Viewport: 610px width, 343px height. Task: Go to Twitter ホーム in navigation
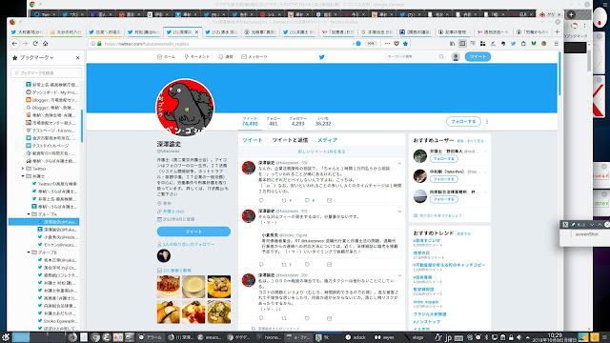click(166, 57)
